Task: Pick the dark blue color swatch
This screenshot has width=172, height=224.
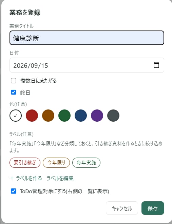Action: point(81,116)
